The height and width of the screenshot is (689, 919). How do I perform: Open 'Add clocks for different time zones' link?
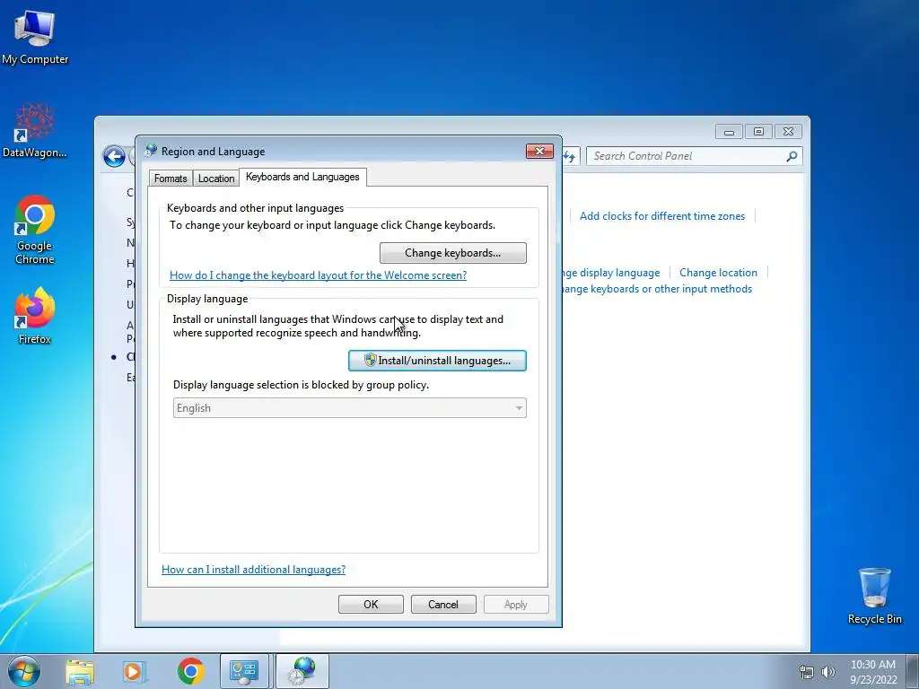662,216
